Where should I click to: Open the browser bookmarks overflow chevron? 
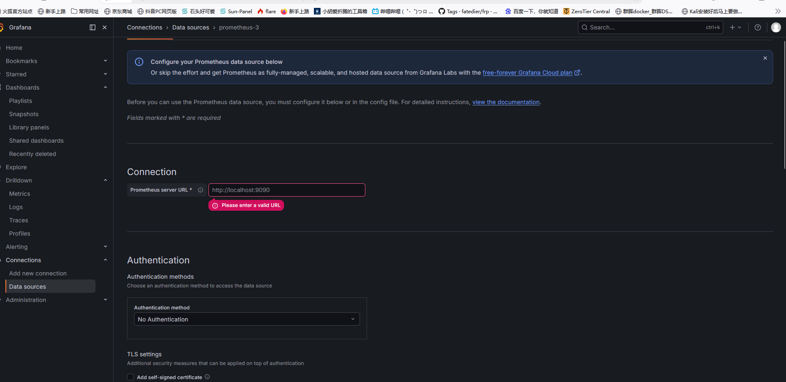point(778,11)
